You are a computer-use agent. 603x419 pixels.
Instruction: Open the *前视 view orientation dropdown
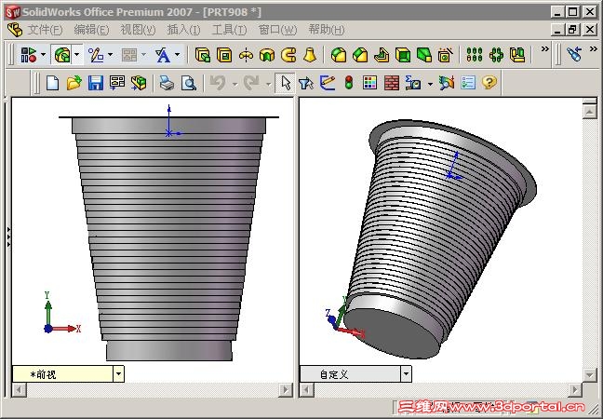pos(118,373)
